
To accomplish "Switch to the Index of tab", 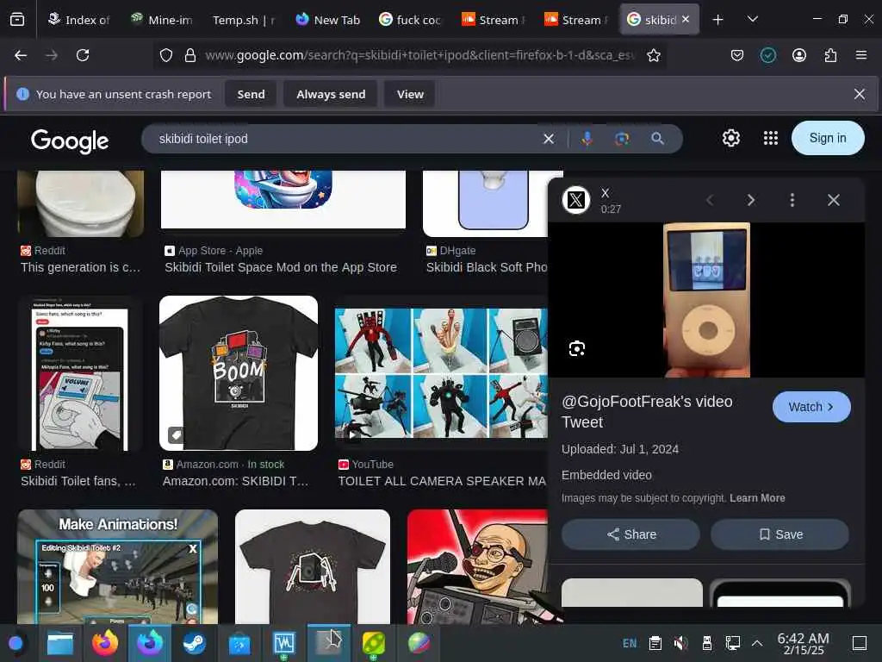I will 78,20.
